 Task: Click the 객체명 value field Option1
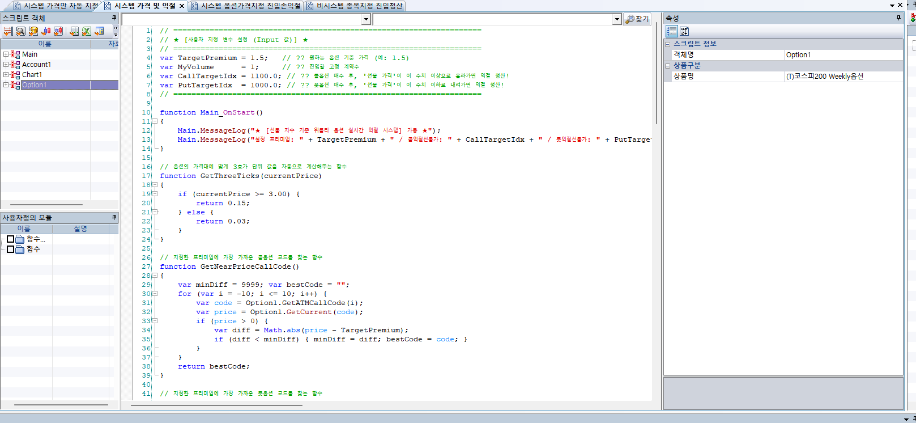click(843, 55)
